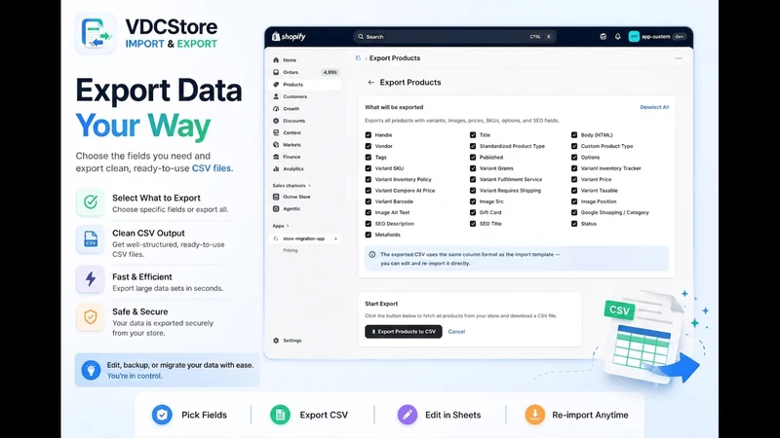Open the Analytics menu item
The width and height of the screenshot is (780, 438).
tap(305, 168)
